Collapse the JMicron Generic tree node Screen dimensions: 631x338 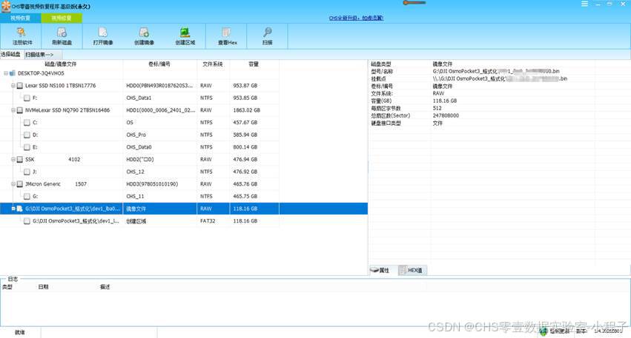(x=13, y=184)
